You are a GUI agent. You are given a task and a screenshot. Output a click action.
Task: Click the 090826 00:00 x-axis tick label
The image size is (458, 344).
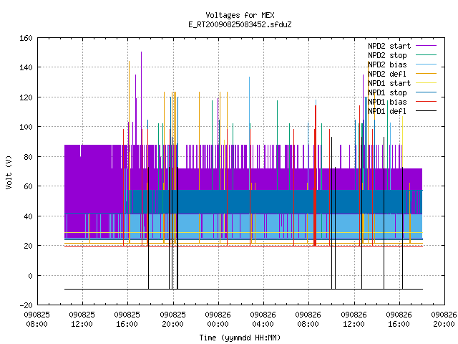[x=218, y=320]
